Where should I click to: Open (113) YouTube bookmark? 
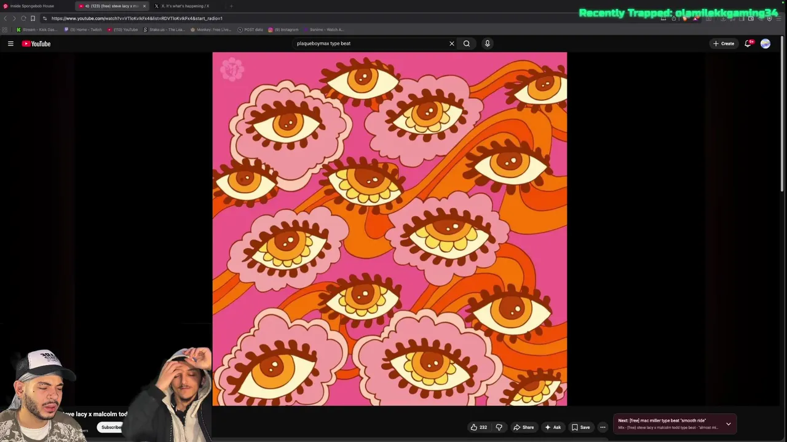(123, 29)
